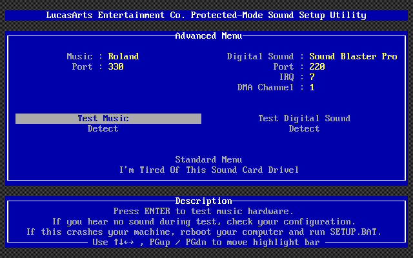413x258 pixels.
Task: Click the 'PGup / PGdn to move highlight bar' hint
Action: tap(234, 243)
